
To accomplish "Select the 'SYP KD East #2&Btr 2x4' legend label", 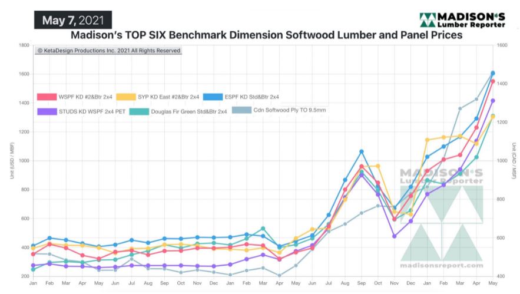I will (168, 97).
